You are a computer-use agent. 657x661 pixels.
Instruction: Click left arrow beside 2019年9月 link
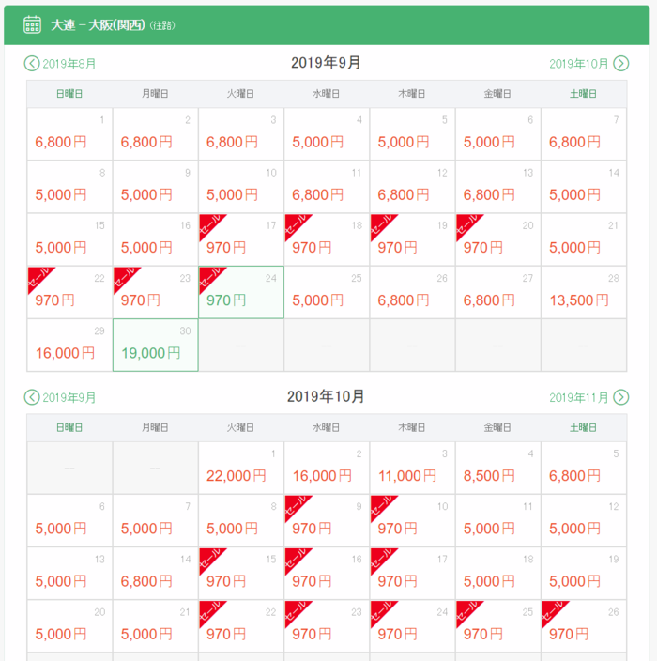pyautogui.click(x=33, y=397)
